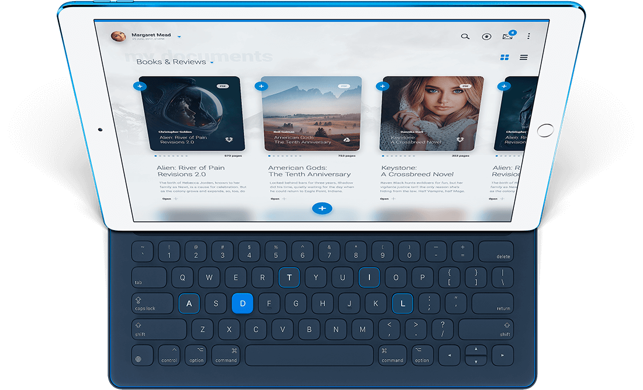Open the inbox envelope with 4 badge
643x390 pixels.
[507, 37]
